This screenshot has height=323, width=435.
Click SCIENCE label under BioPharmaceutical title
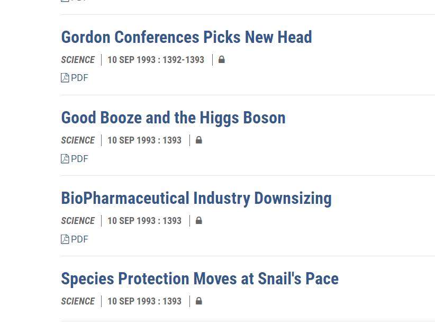[78, 221]
